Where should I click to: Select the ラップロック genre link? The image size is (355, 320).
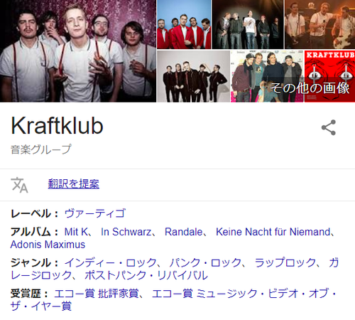(285, 262)
